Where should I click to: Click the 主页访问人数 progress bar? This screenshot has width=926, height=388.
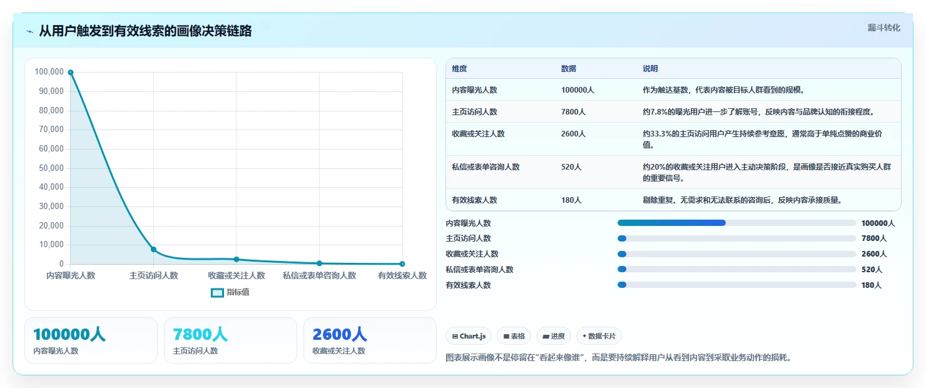736,238
